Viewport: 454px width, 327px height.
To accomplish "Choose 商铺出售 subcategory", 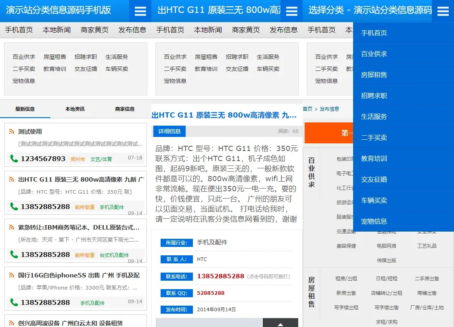I will point(427,293).
